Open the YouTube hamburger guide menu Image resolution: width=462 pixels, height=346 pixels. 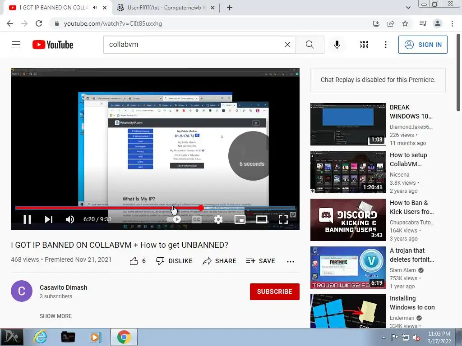point(16,45)
